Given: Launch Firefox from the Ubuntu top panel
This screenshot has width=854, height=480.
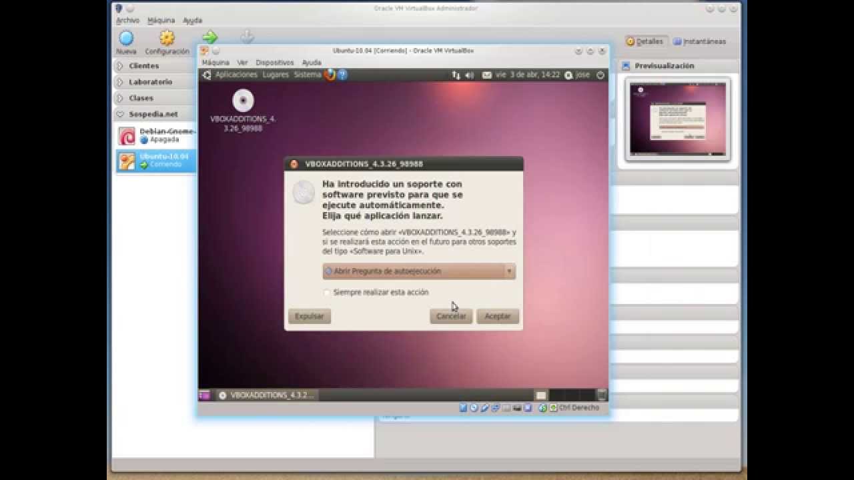Looking at the screenshot, I should [x=330, y=75].
